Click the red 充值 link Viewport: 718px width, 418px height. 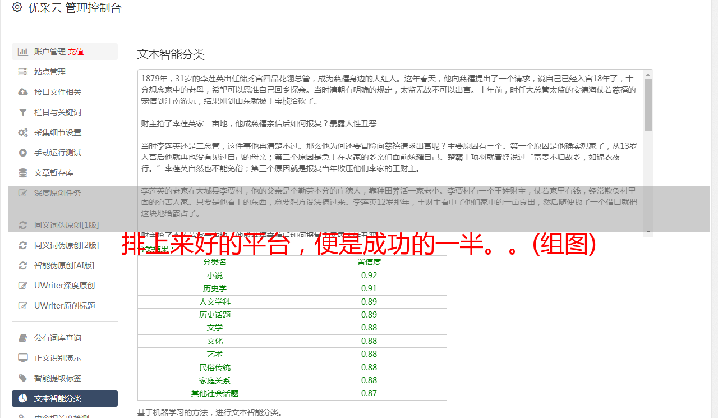tap(76, 52)
